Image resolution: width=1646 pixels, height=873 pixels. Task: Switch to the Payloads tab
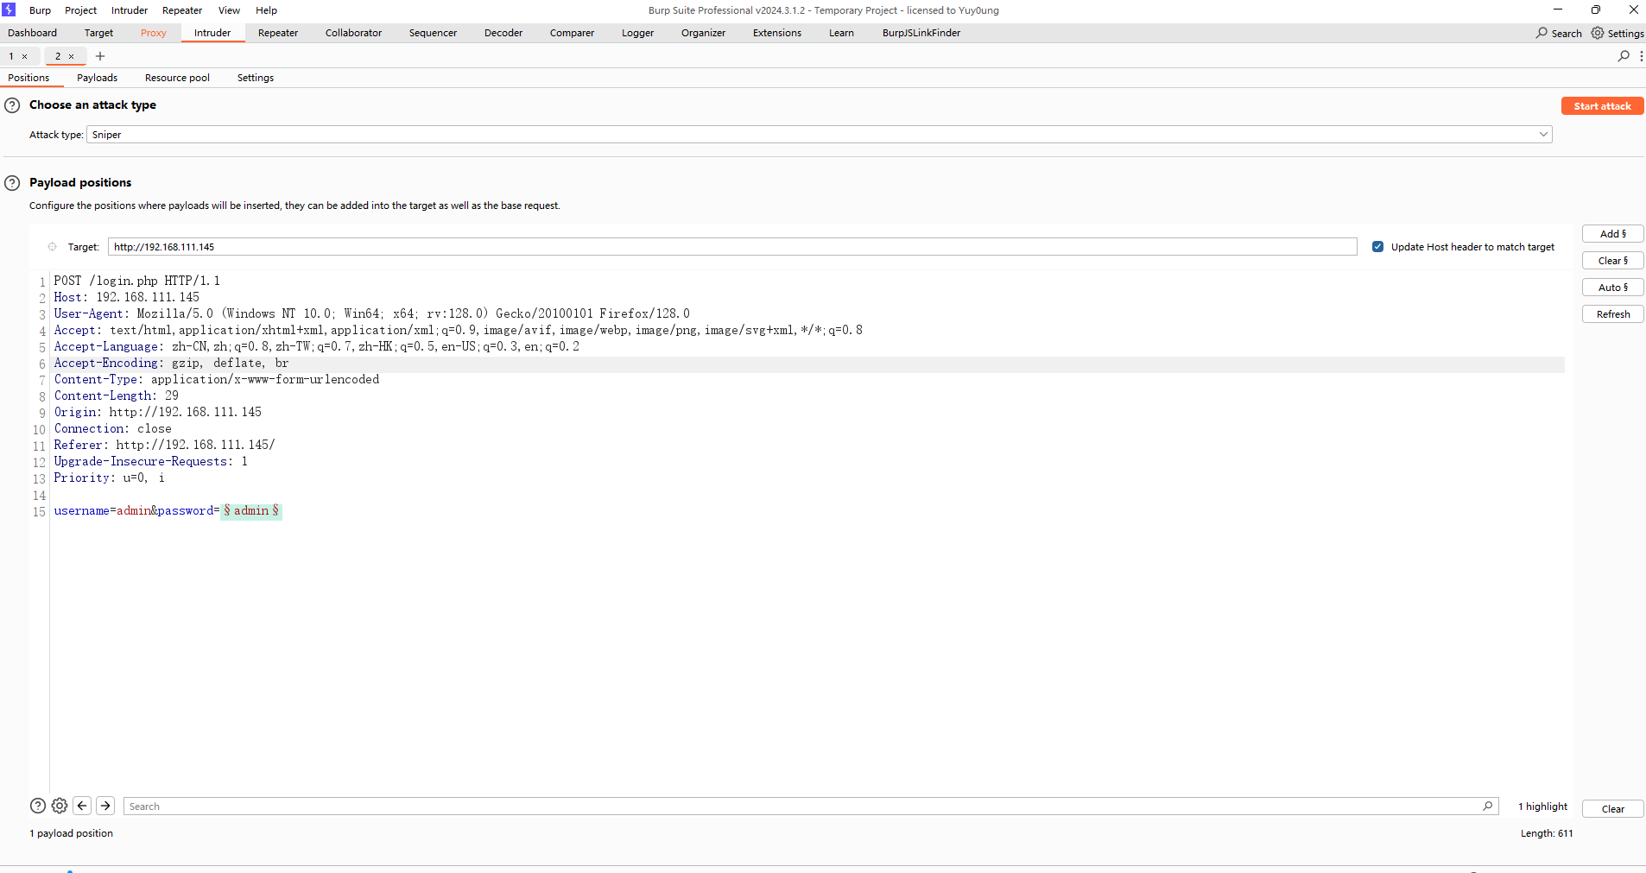[97, 78]
